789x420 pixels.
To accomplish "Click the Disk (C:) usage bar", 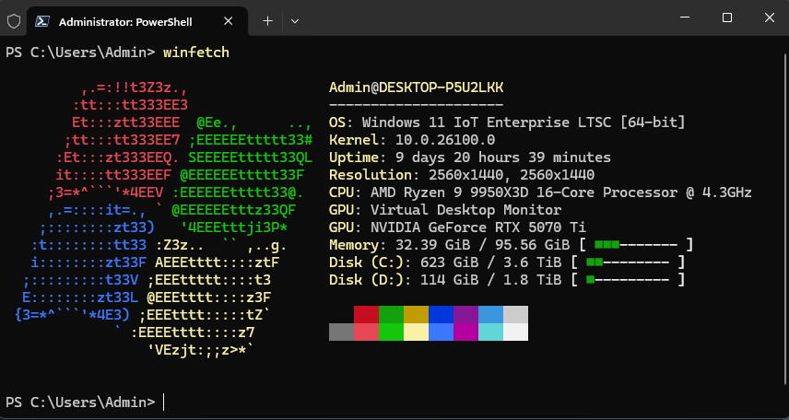I will tap(628, 262).
